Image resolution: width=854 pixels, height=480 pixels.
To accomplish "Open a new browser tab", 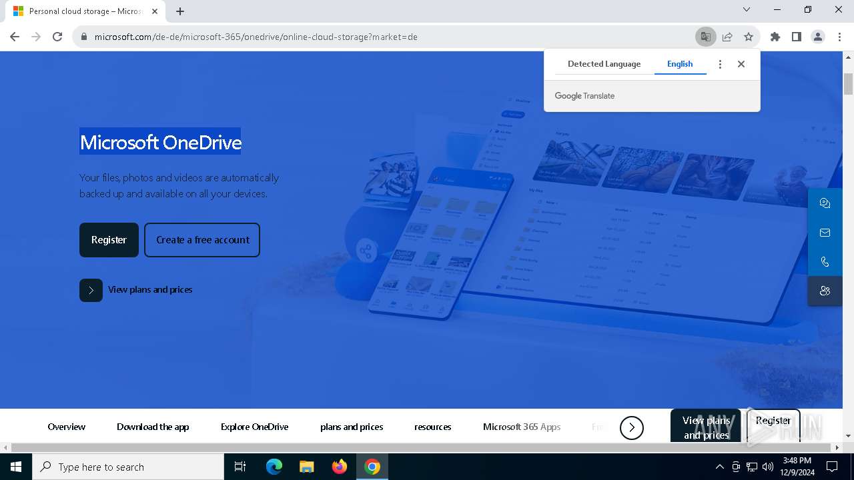I will click(x=180, y=11).
